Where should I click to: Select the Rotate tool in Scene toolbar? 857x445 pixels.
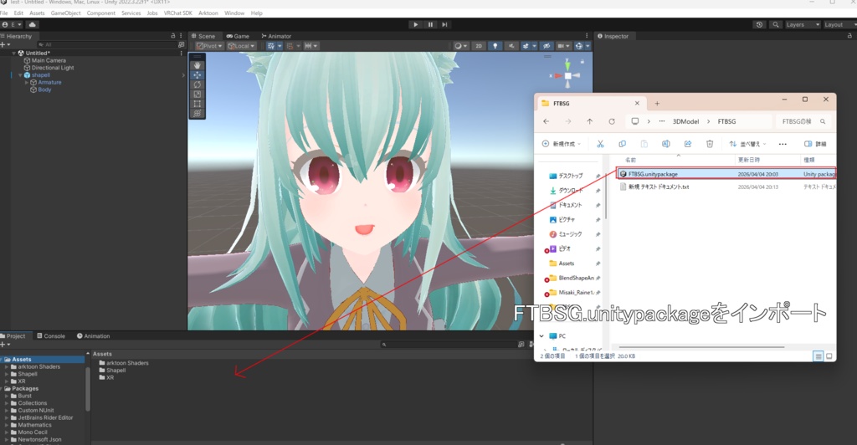pyautogui.click(x=198, y=84)
